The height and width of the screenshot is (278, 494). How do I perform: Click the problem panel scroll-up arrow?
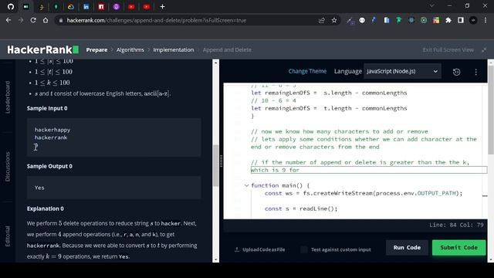(215, 63)
